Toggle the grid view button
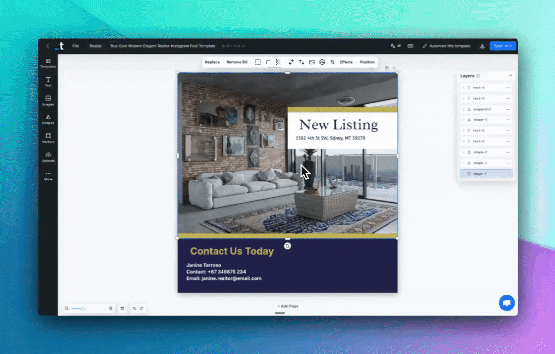Viewport: 555px width, 354px height. (x=122, y=308)
